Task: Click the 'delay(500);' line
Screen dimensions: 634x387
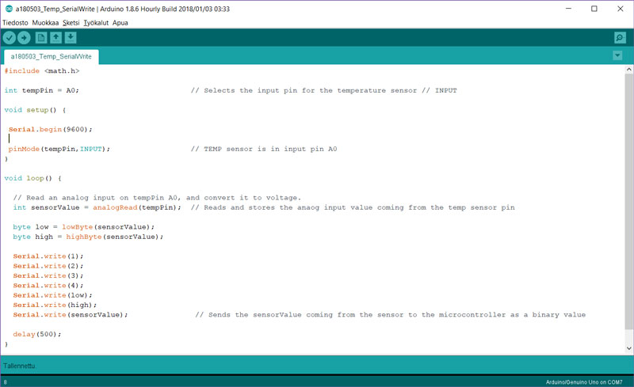Action: pyautogui.click(x=37, y=334)
